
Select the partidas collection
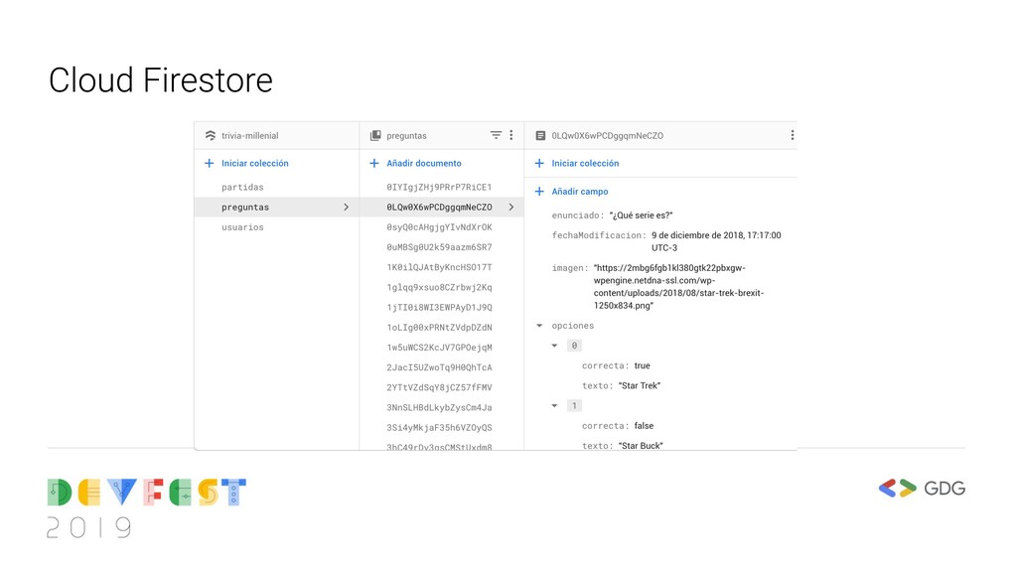242,188
